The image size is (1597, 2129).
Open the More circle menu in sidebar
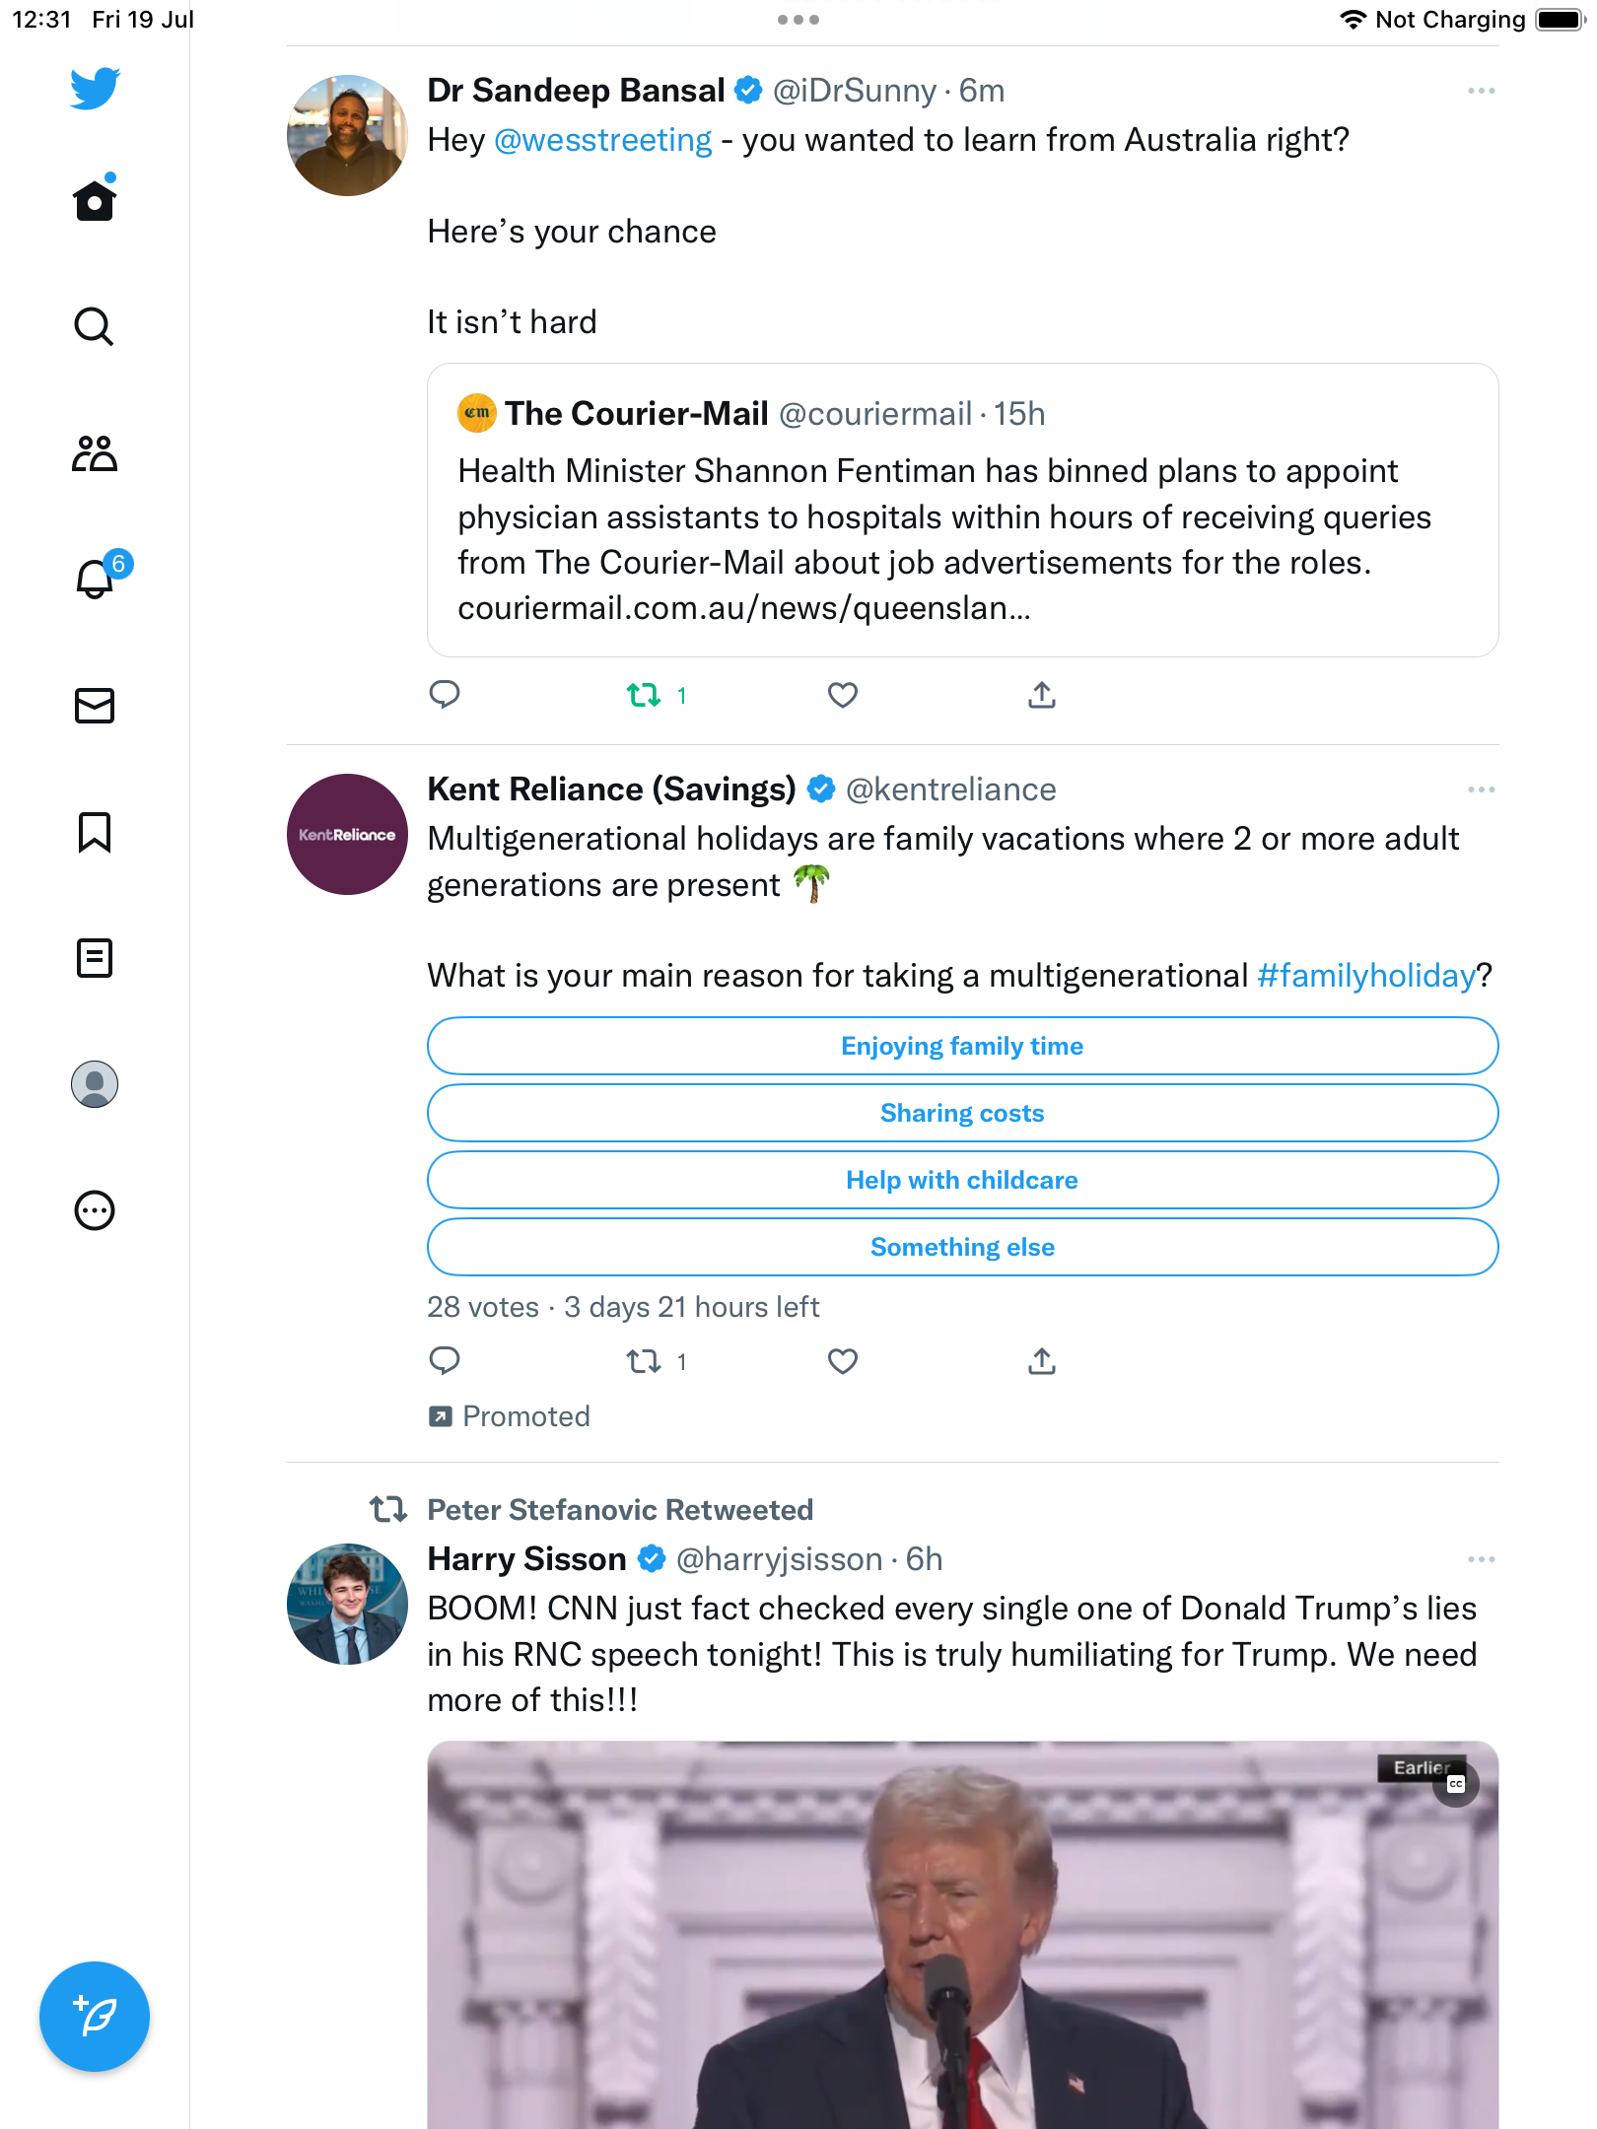[95, 1210]
